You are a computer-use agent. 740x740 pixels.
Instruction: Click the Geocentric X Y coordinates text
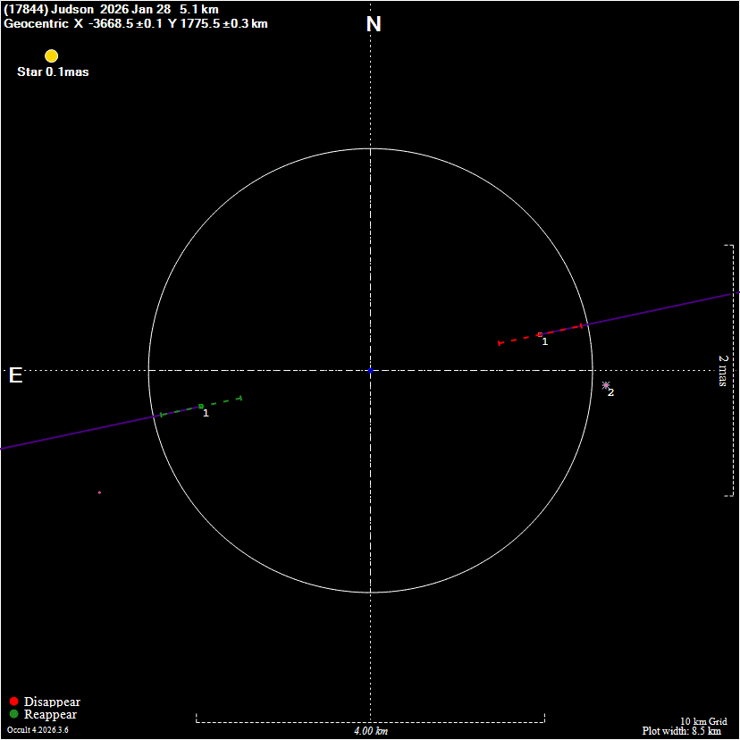click(136, 23)
